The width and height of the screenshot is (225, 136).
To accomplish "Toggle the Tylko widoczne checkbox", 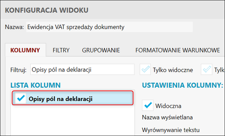I will click(x=145, y=69).
